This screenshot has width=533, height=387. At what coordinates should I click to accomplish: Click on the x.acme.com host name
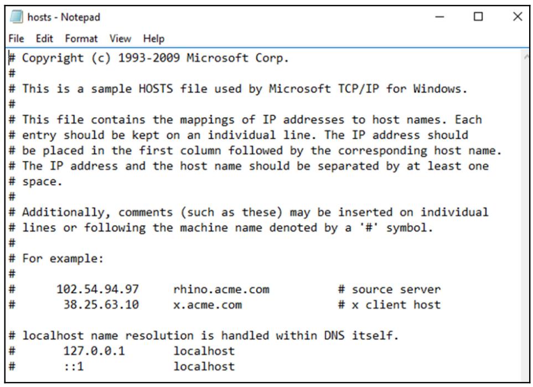click(x=208, y=305)
